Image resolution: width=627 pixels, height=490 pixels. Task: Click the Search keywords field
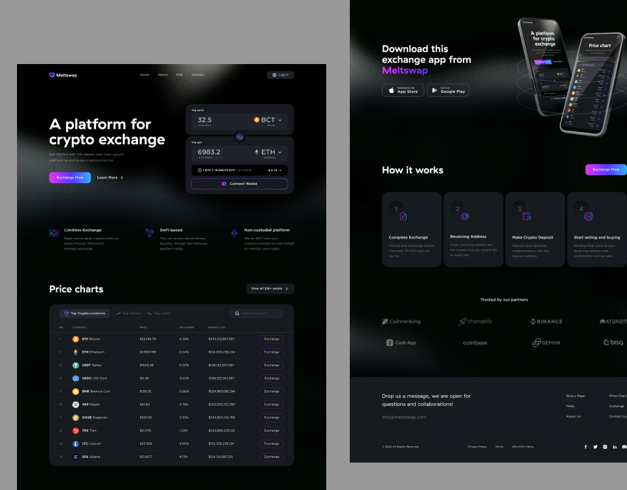[x=257, y=314]
